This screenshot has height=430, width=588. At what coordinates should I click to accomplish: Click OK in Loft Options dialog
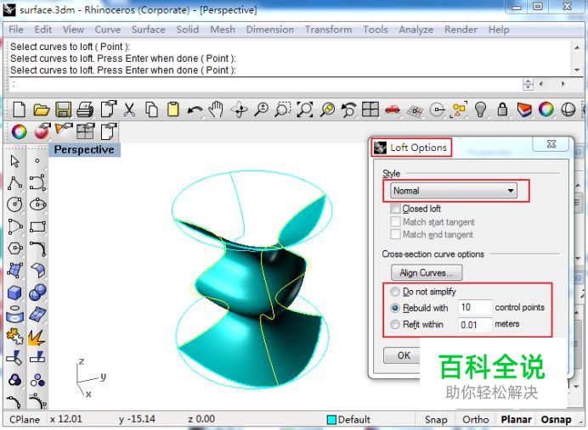403,355
